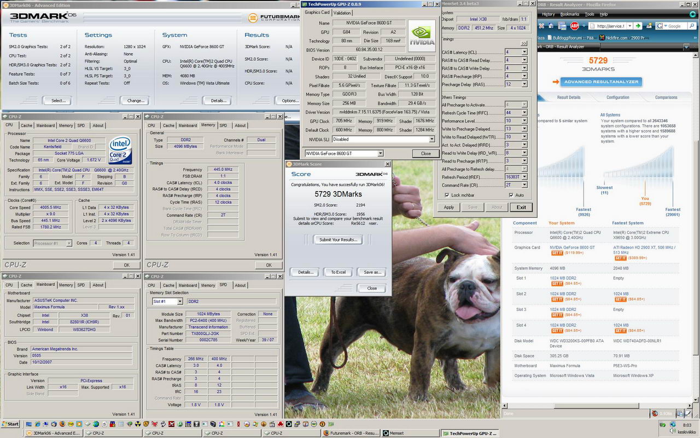Click Submit Your Results button
700x438 pixels.
tap(338, 240)
